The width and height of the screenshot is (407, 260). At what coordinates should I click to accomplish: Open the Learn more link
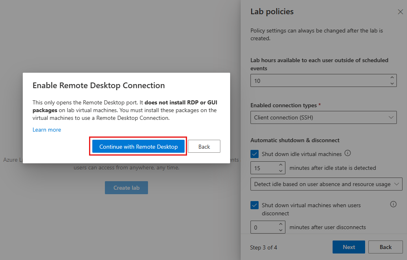coord(47,130)
